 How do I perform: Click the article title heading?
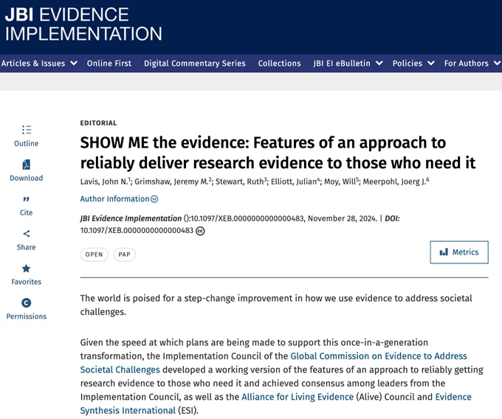coord(278,153)
